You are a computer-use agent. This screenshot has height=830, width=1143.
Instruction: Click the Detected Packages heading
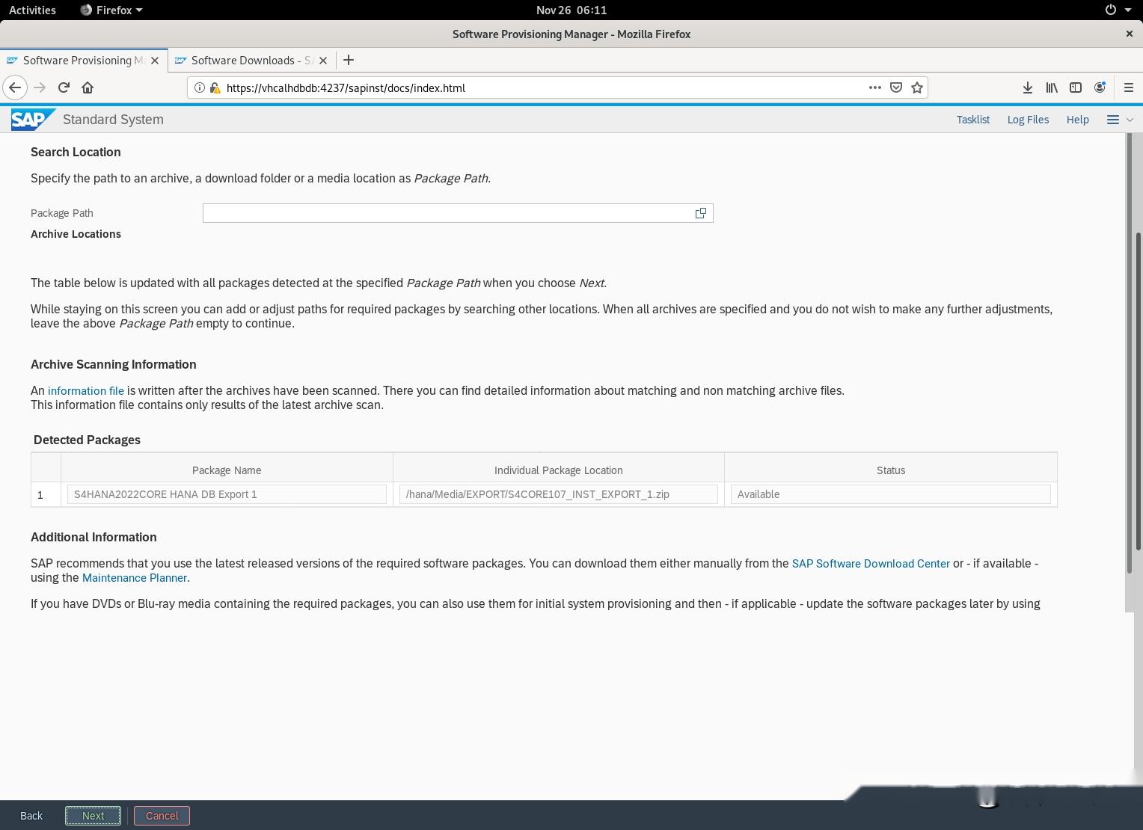click(87, 440)
